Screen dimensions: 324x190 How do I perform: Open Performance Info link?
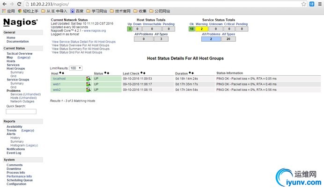pos(19,176)
